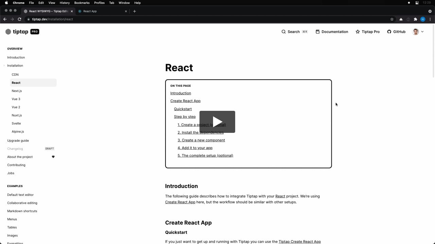Jump to Create React App section link
This screenshot has width=435, height=244.
tap(185, 101)
